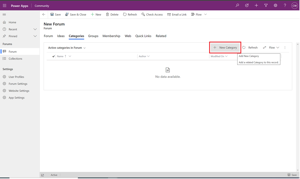The image size is (300, 179).
Task: Go back using the left arrow
Action: [x=44, y=14]
